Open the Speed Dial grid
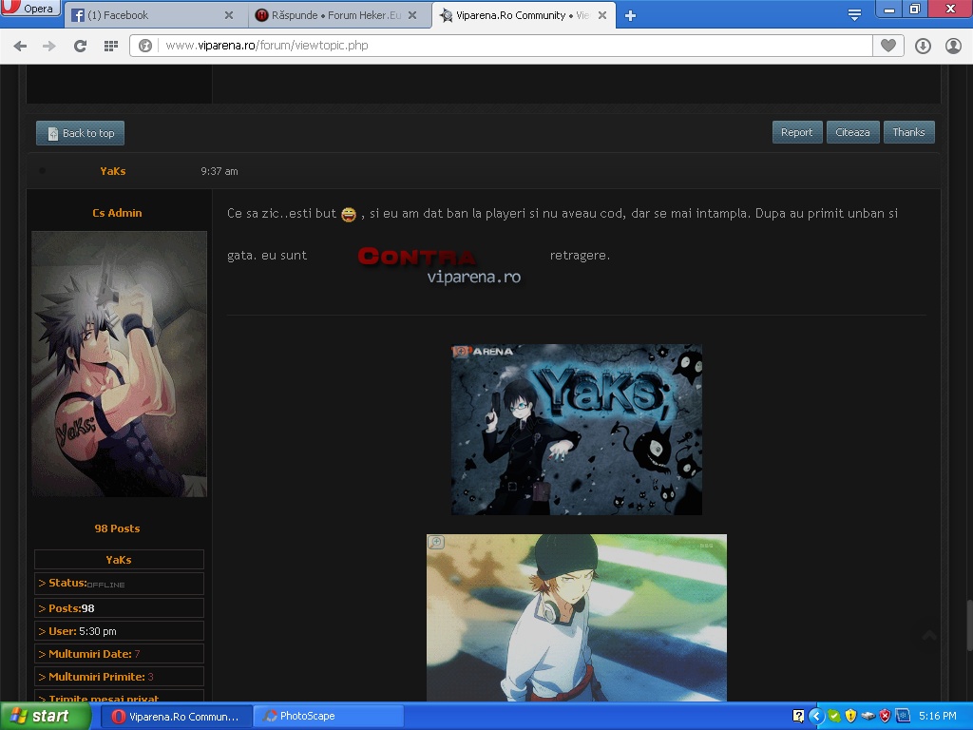The width and height of the screenshot is (973, 730). pos(111,46)
